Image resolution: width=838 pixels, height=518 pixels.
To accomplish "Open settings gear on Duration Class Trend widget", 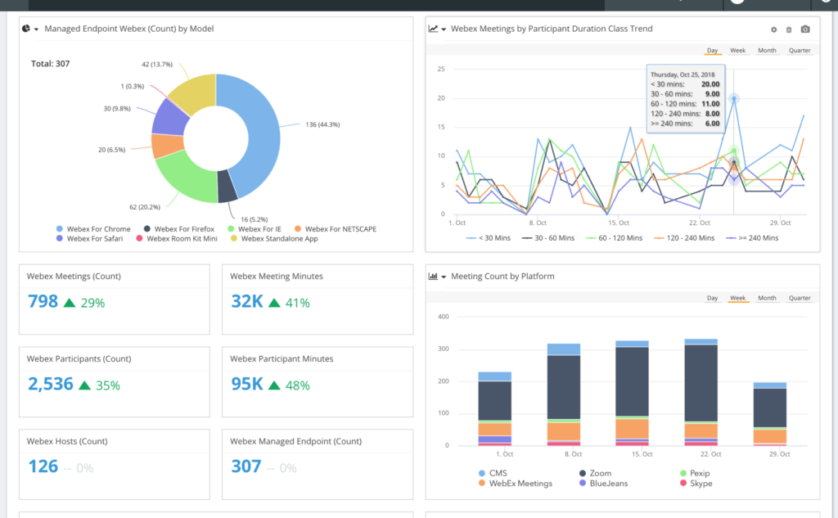I will (773, 28).
